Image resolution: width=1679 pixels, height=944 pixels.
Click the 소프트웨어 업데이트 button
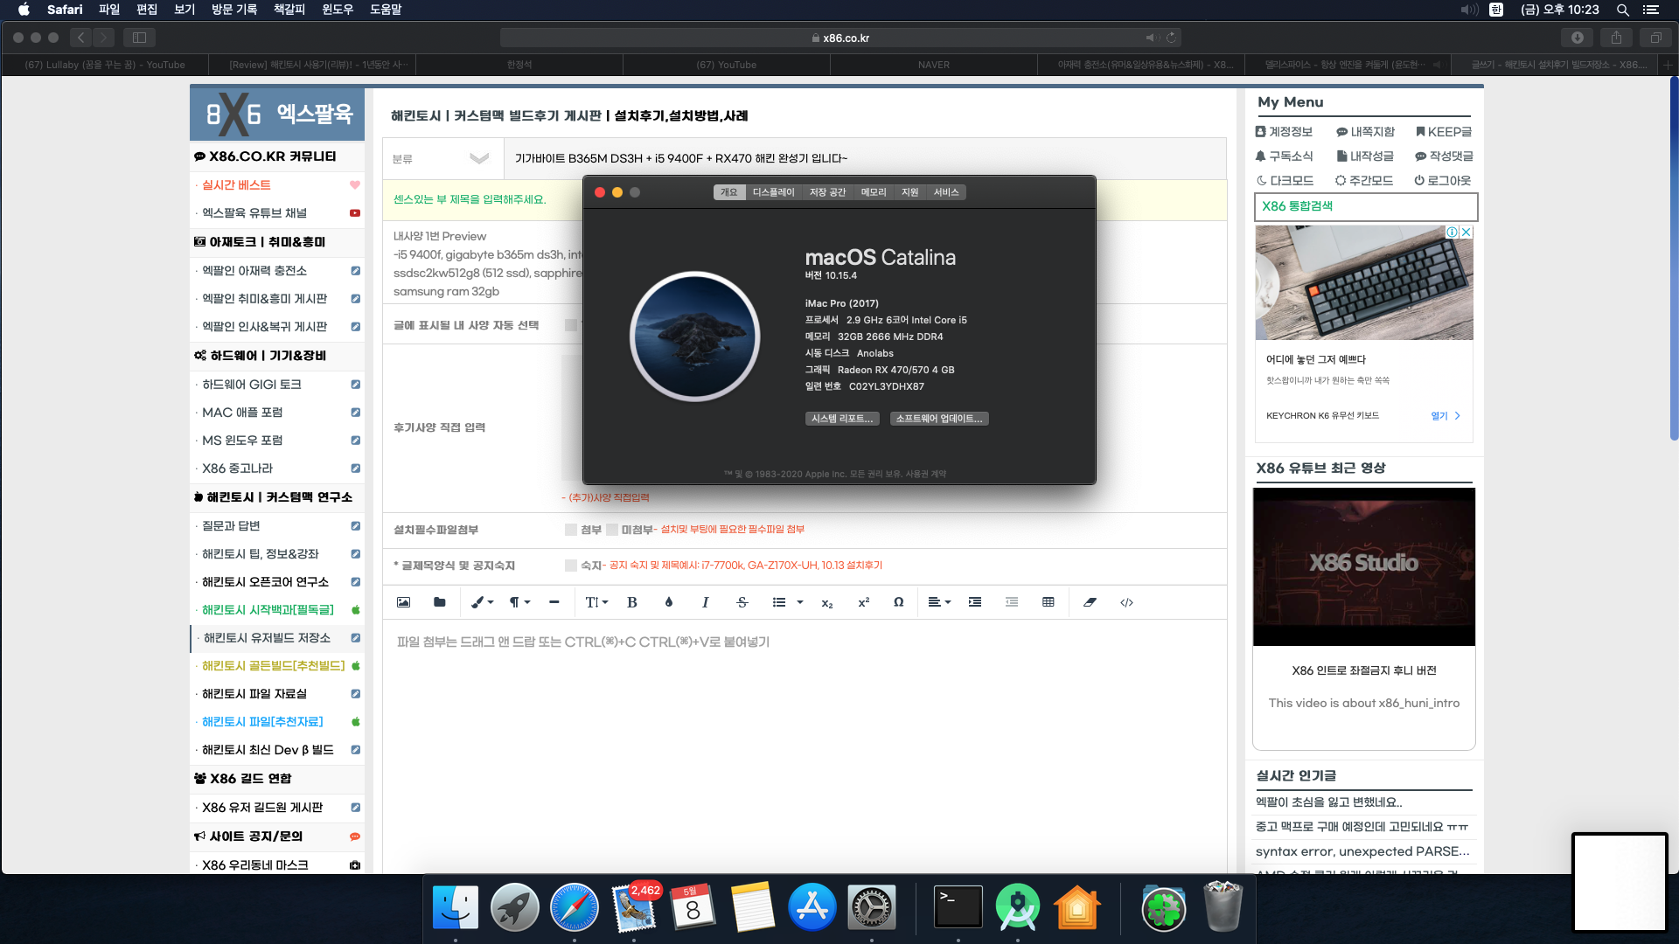pyautogui.click(x=939, y=419)
